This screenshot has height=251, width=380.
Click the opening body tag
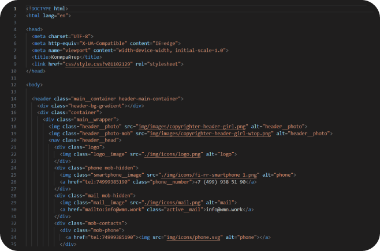point(35,85)
